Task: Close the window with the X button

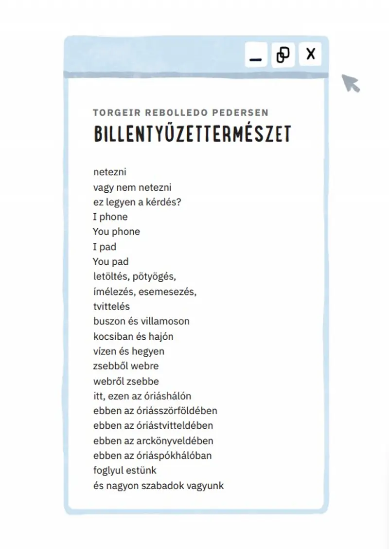Action: [x=310, y=54]
